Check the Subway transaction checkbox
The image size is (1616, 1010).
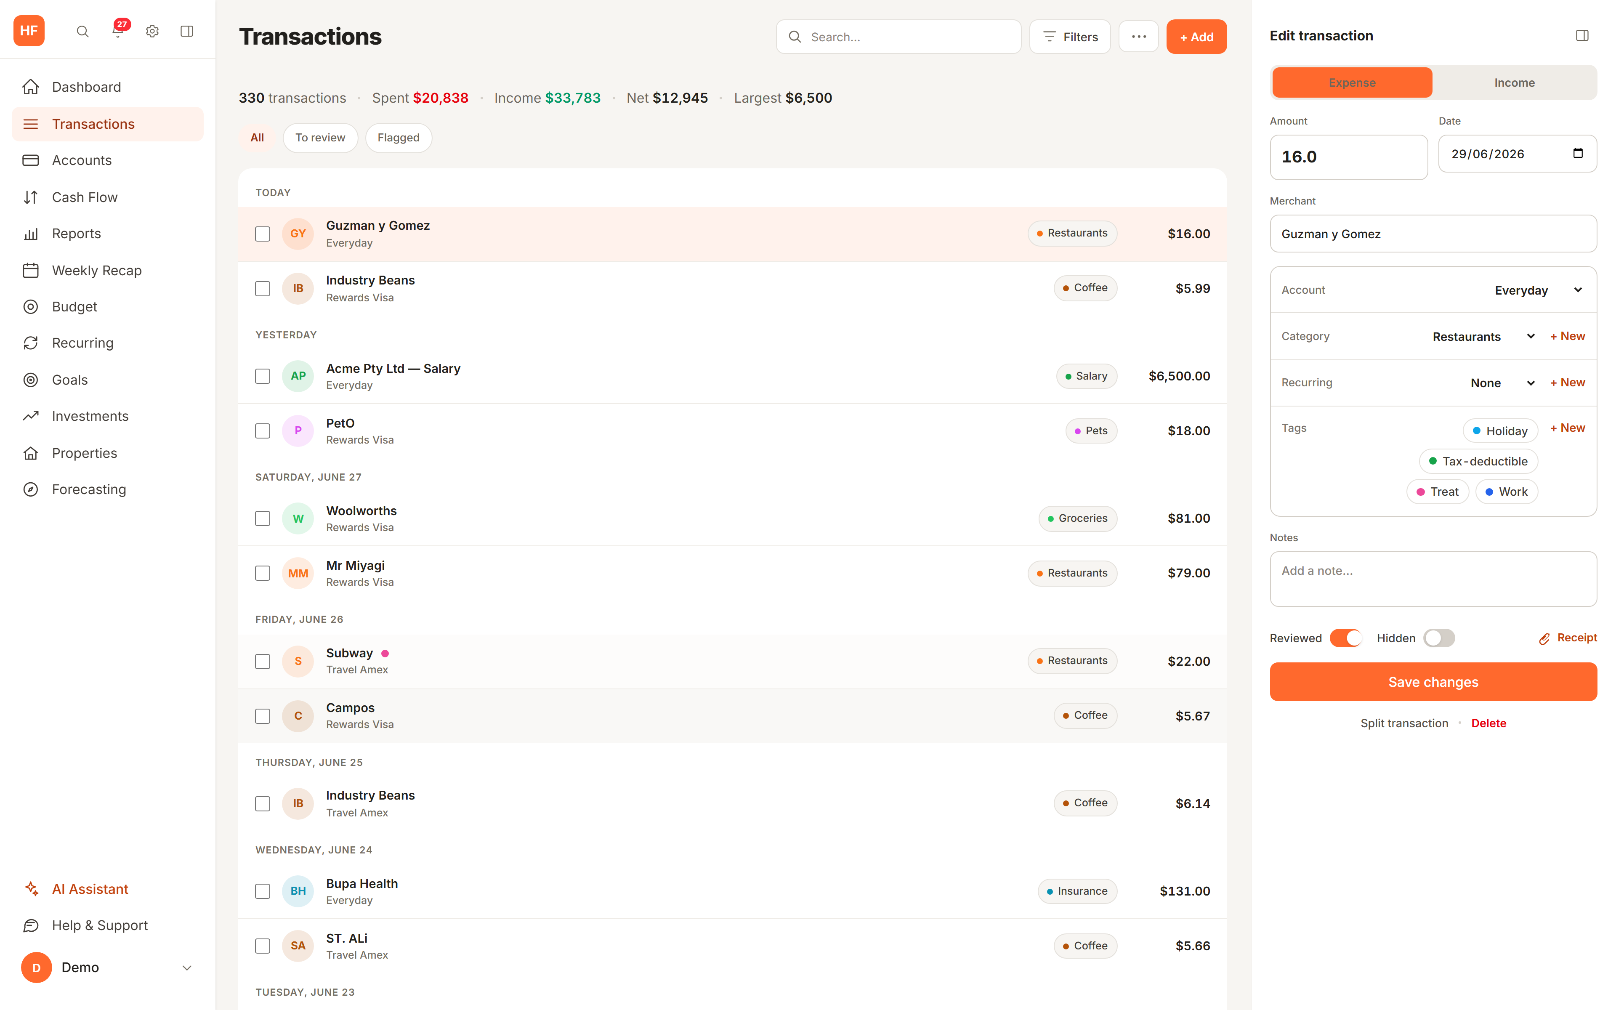pos(263,661)
